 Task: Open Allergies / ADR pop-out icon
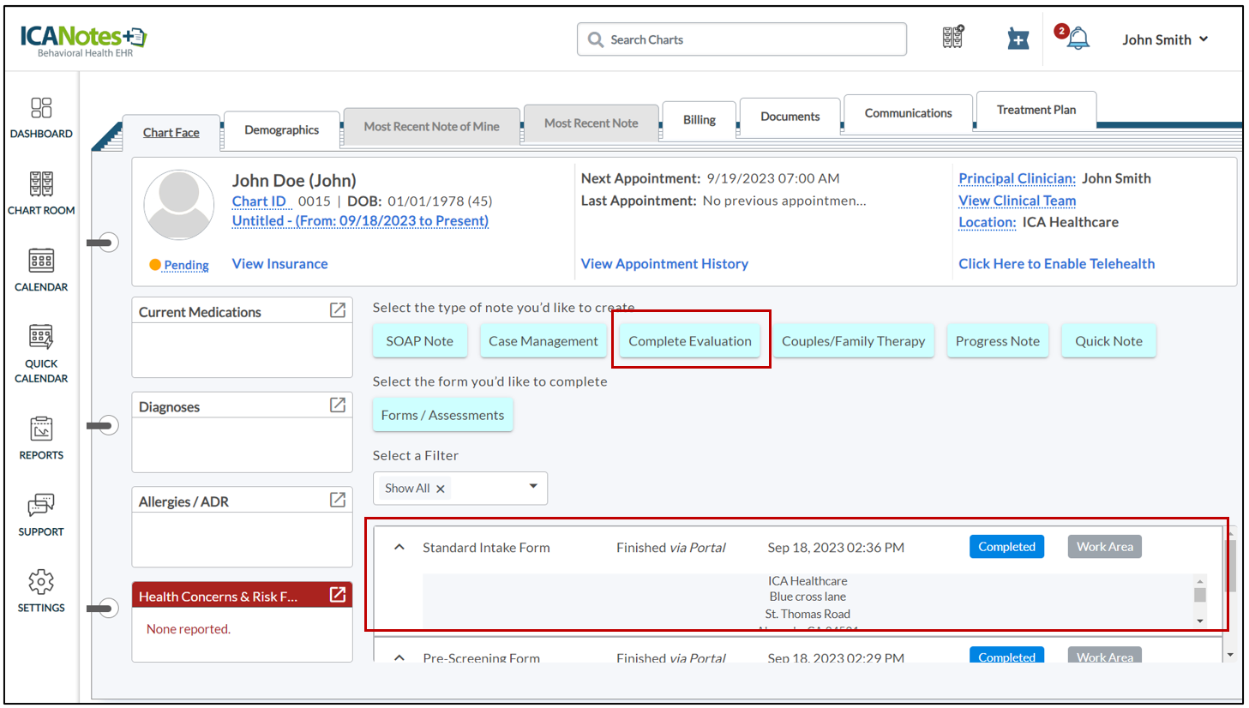(x=338, y=500)
